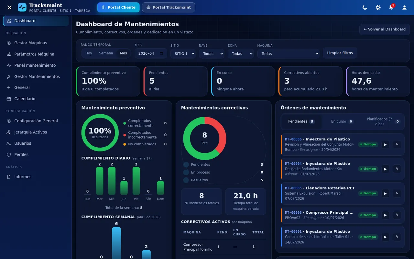Start order MT-00008 with the play icon
Viewport: 414px width, 259px height.
point(385,215)
